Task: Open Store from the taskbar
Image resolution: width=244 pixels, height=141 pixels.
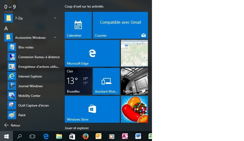Action: pos(72,136)
